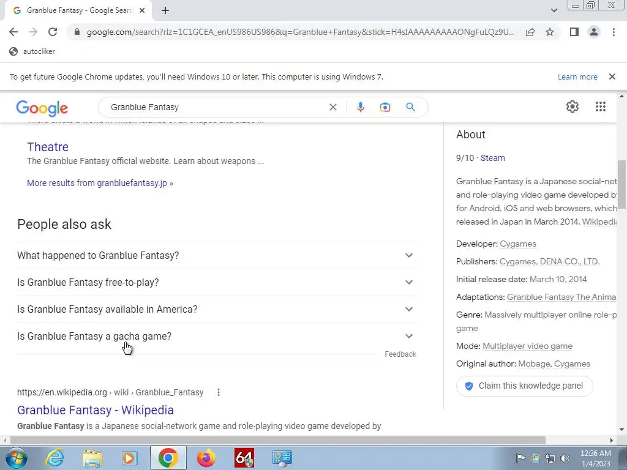This screenshot has height=470, width=627.
Task: Open the Mobage, Cygames author link
Action: click(554, 364)
